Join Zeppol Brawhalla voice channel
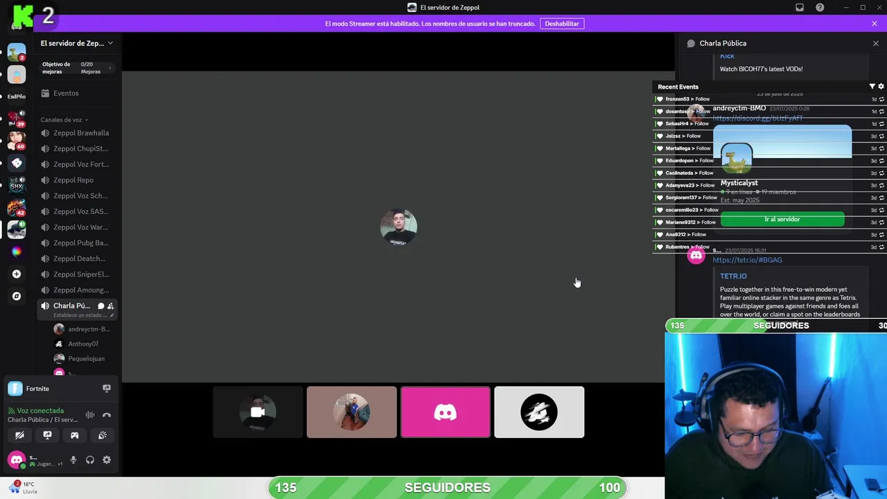Viewport: 887px width, 499px height. coord(78,133)
